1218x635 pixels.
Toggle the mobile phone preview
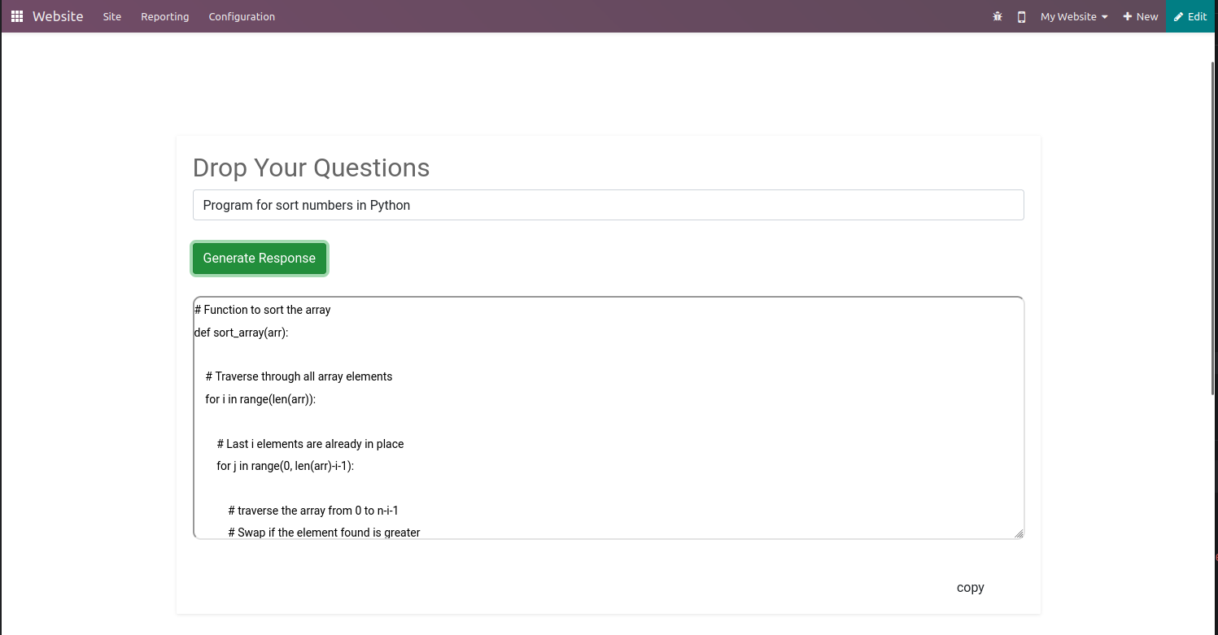[1021, 16]
